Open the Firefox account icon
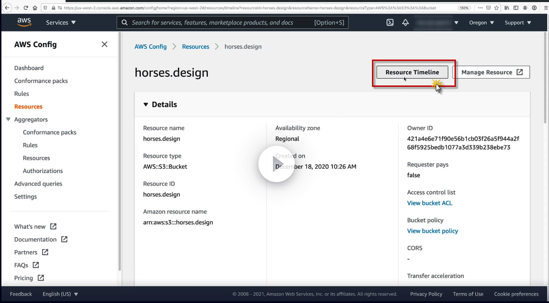549x303 pixels. coord(525,8)
